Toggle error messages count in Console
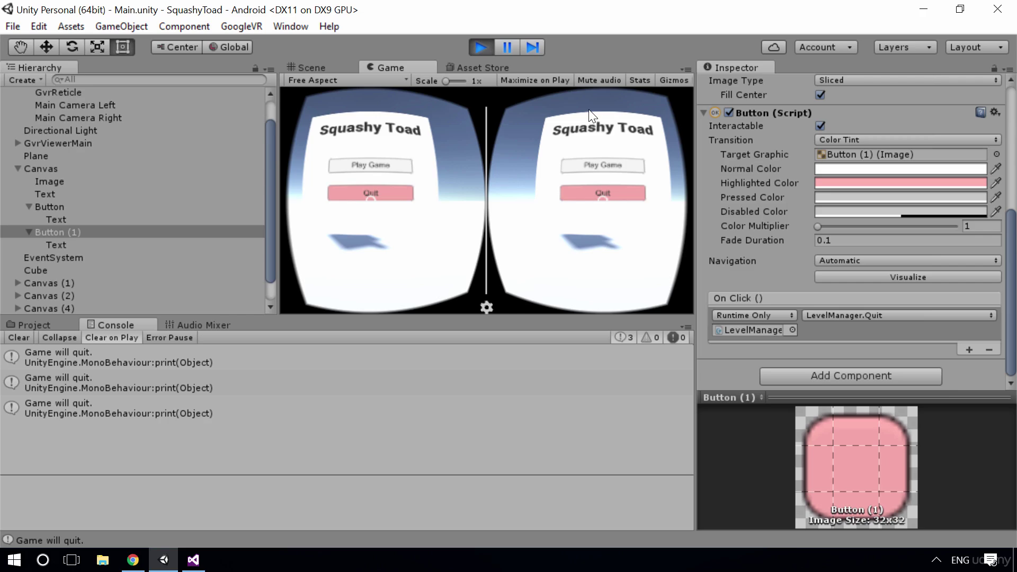 pos(676,337)
